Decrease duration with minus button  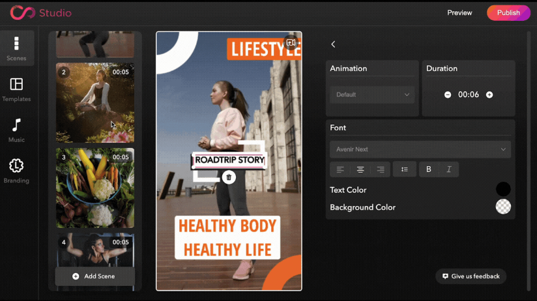point(448,94)
